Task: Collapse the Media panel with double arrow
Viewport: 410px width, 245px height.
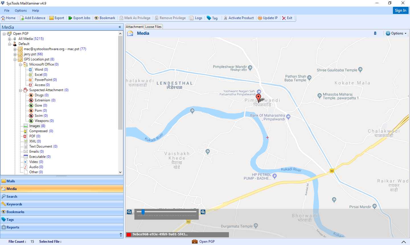Action: (x=120, y=27)
